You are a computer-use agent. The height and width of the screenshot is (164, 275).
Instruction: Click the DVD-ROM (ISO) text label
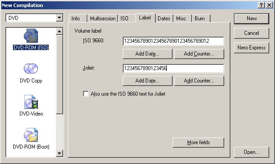[31, 48]
